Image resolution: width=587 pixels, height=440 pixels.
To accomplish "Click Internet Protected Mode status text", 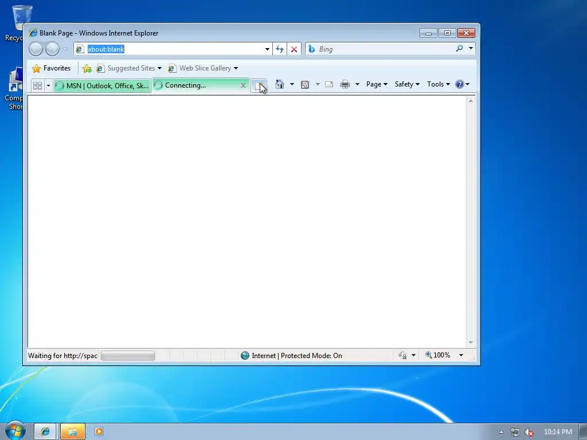I will pos(297,356).
